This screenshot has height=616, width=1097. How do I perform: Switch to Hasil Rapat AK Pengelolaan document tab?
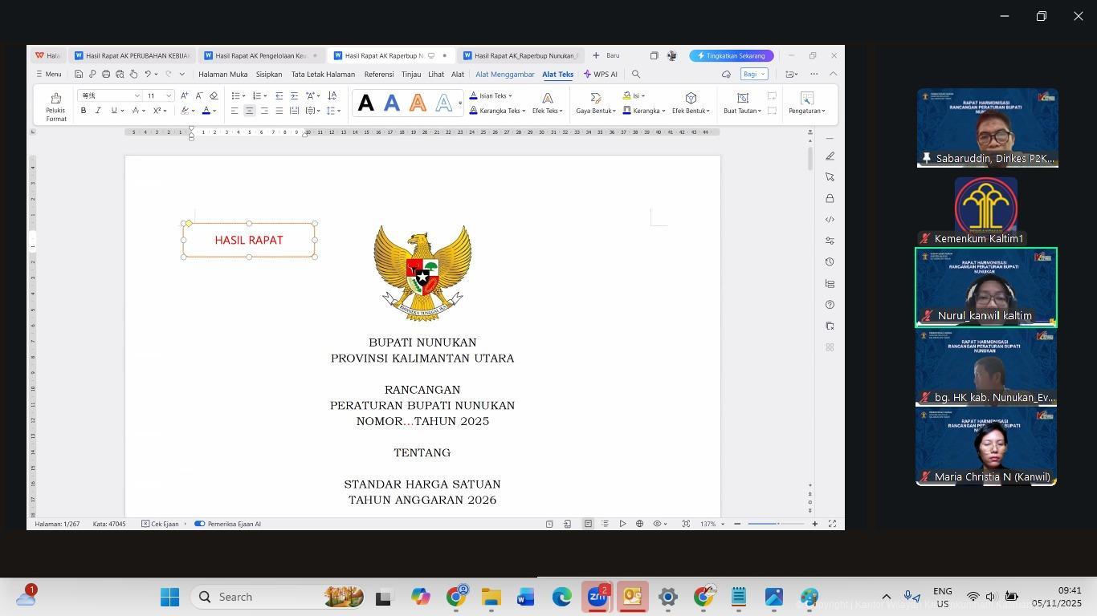(x=255, y=56)
